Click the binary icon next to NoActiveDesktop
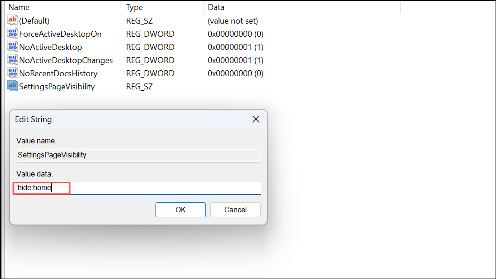 tap(12, 47)
